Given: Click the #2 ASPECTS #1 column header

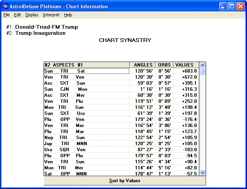Looking at the screenshot, I should (x=87, y=65).
